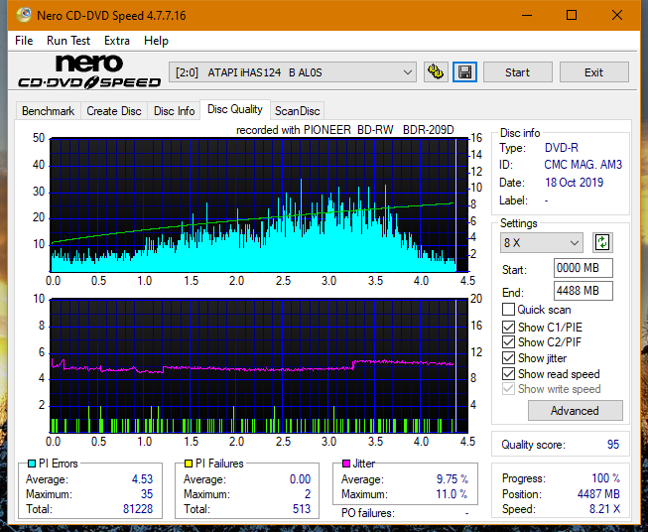Open the Advanced settings button
Image resolution: width=648 pixels, height=532 pixels.
[575, 411]
